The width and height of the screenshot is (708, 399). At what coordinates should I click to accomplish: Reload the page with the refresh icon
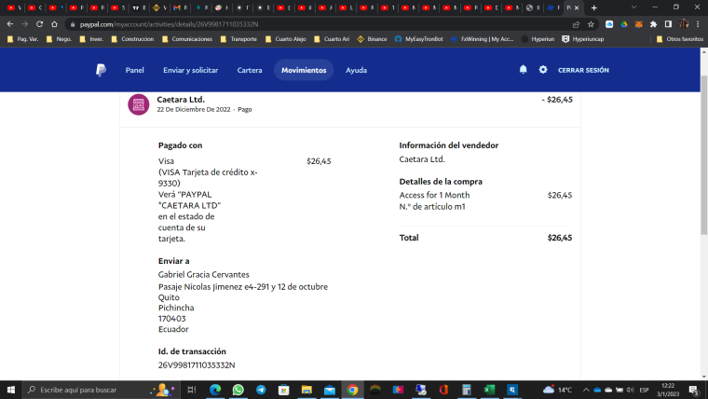[x=40, y=24]
